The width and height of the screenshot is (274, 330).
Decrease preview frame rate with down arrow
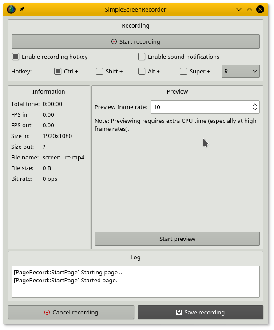[254, 109]
